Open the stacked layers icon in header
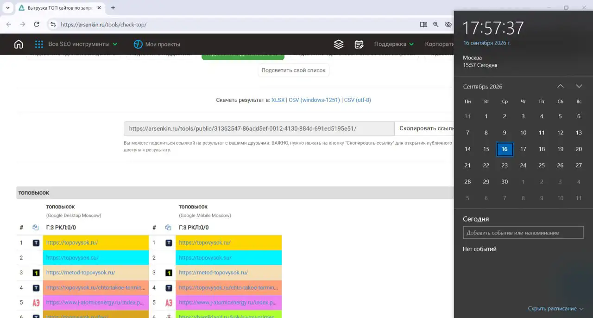The width and height of the screenshot is (593, 318). tap(339, 45)
